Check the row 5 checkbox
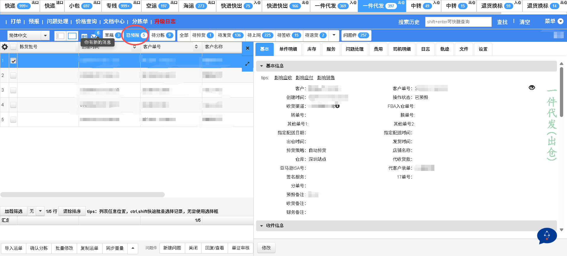 [13, 120]
